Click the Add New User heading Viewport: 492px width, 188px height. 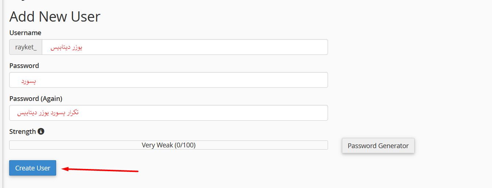point(55,17)
